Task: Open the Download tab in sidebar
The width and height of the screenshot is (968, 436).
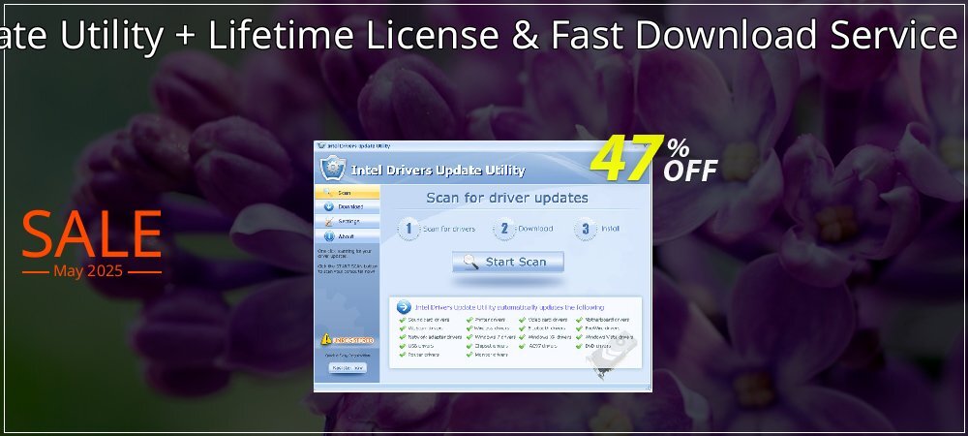Action: pos(347,207)
